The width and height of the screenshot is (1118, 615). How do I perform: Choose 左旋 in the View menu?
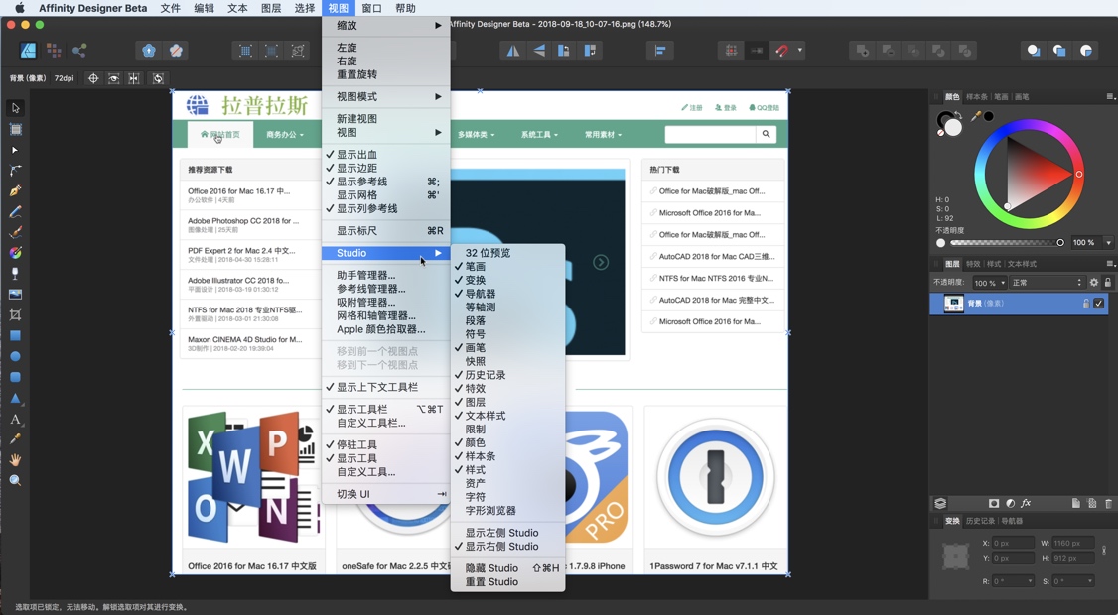385,47
